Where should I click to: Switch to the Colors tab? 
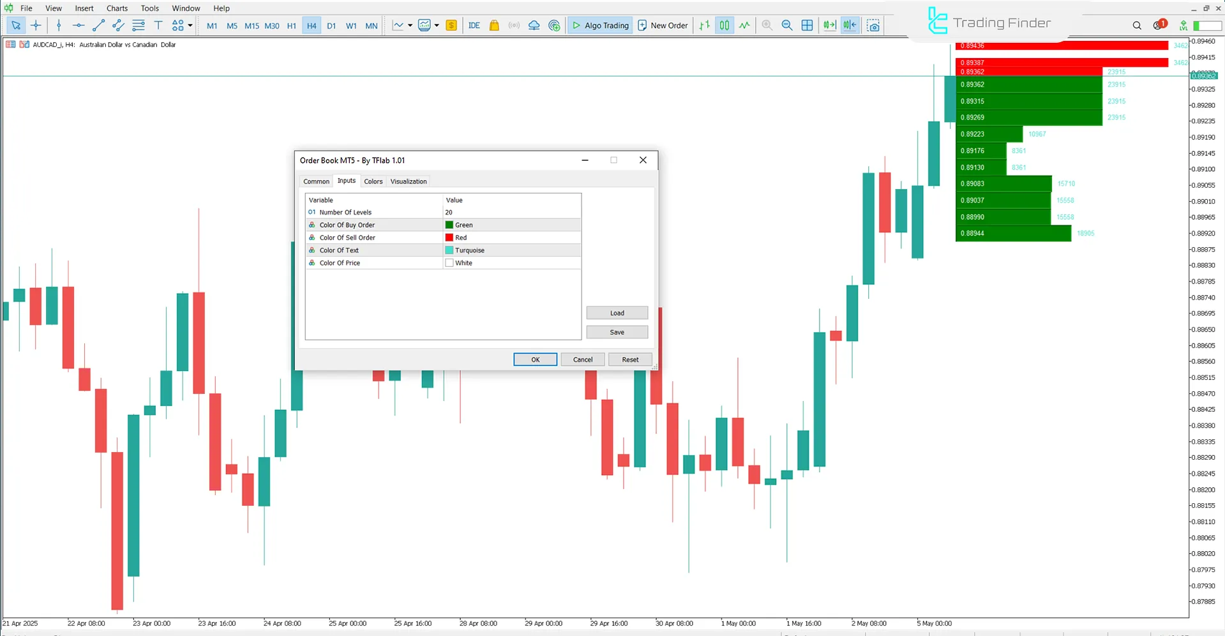373,181
